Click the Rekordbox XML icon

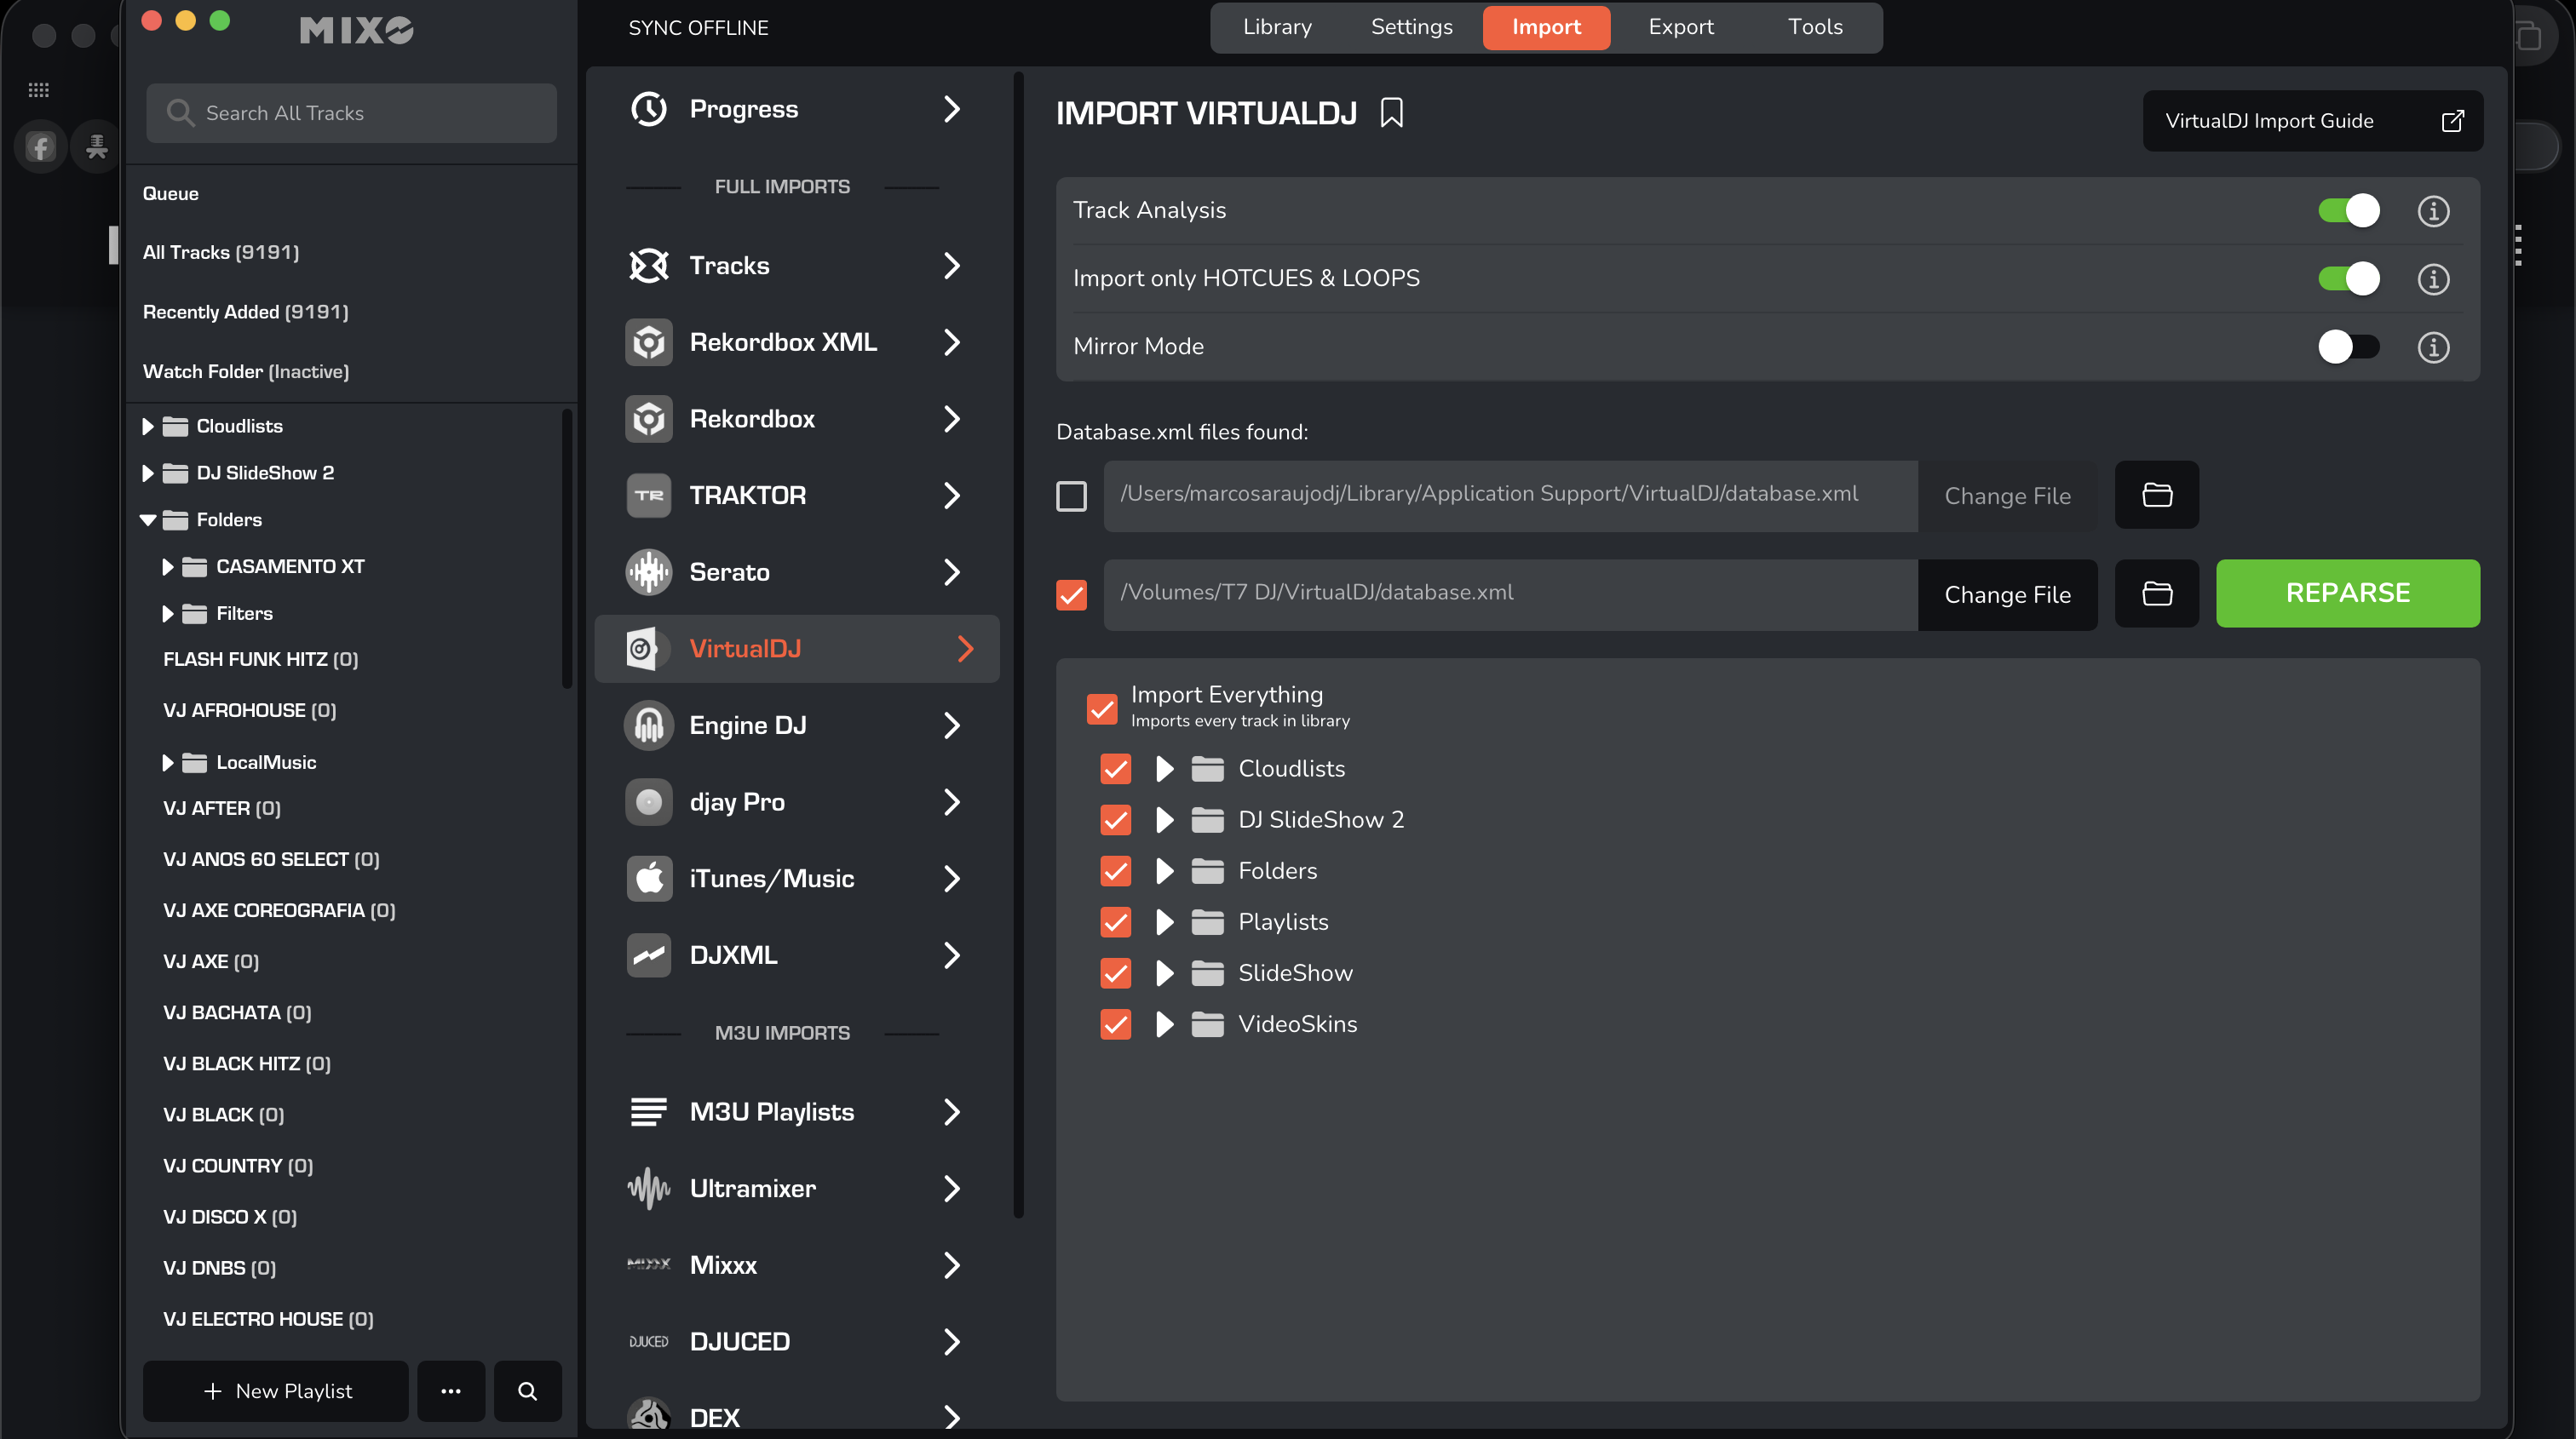click(x=649, y=343)
